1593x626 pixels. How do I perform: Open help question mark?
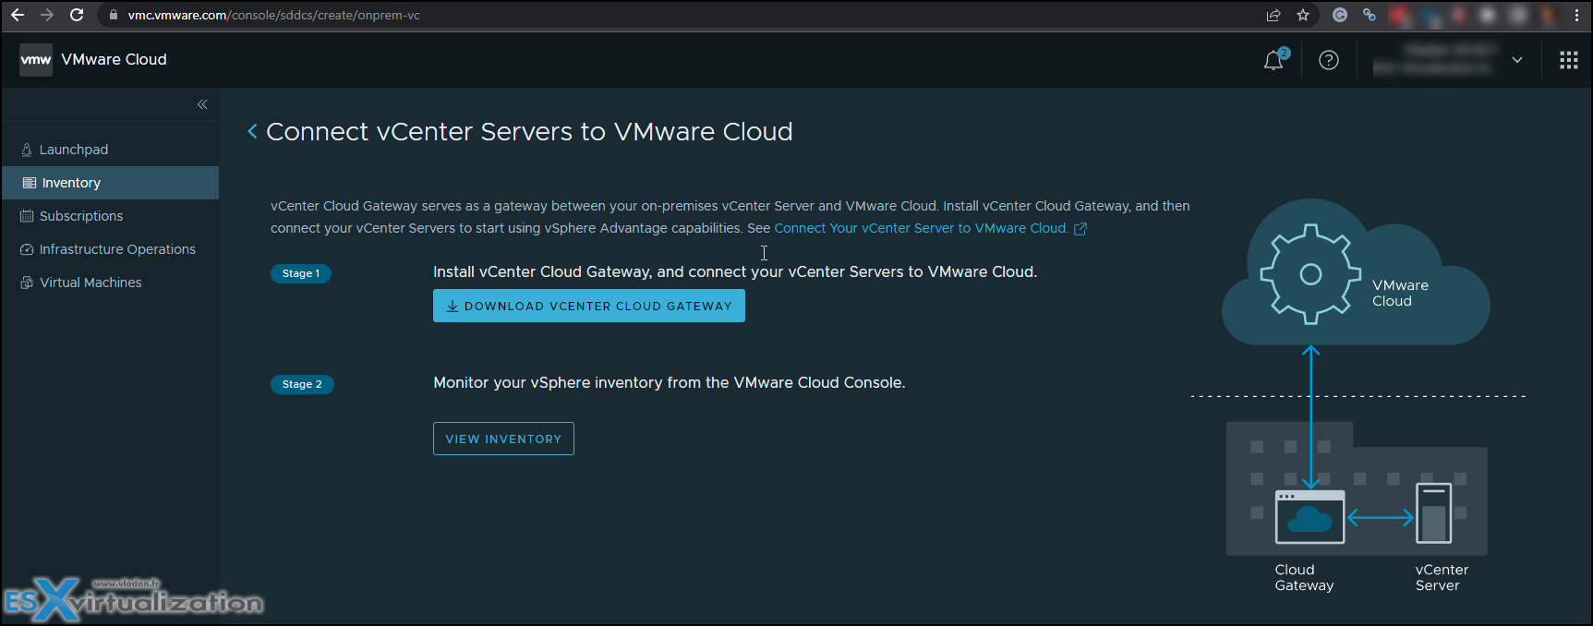(1329, 60)
